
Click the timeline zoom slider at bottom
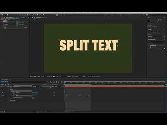tap(70, 112)
